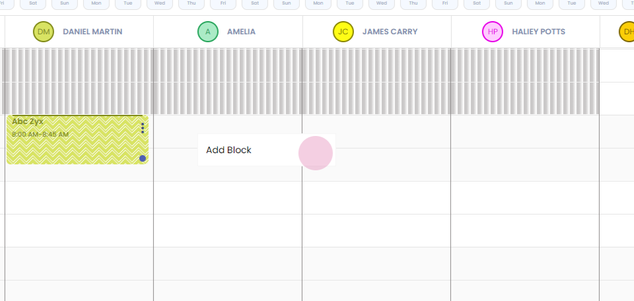
Task: Open the three-dot menu on Abc Zyx appointment
Action: (143, 128)
